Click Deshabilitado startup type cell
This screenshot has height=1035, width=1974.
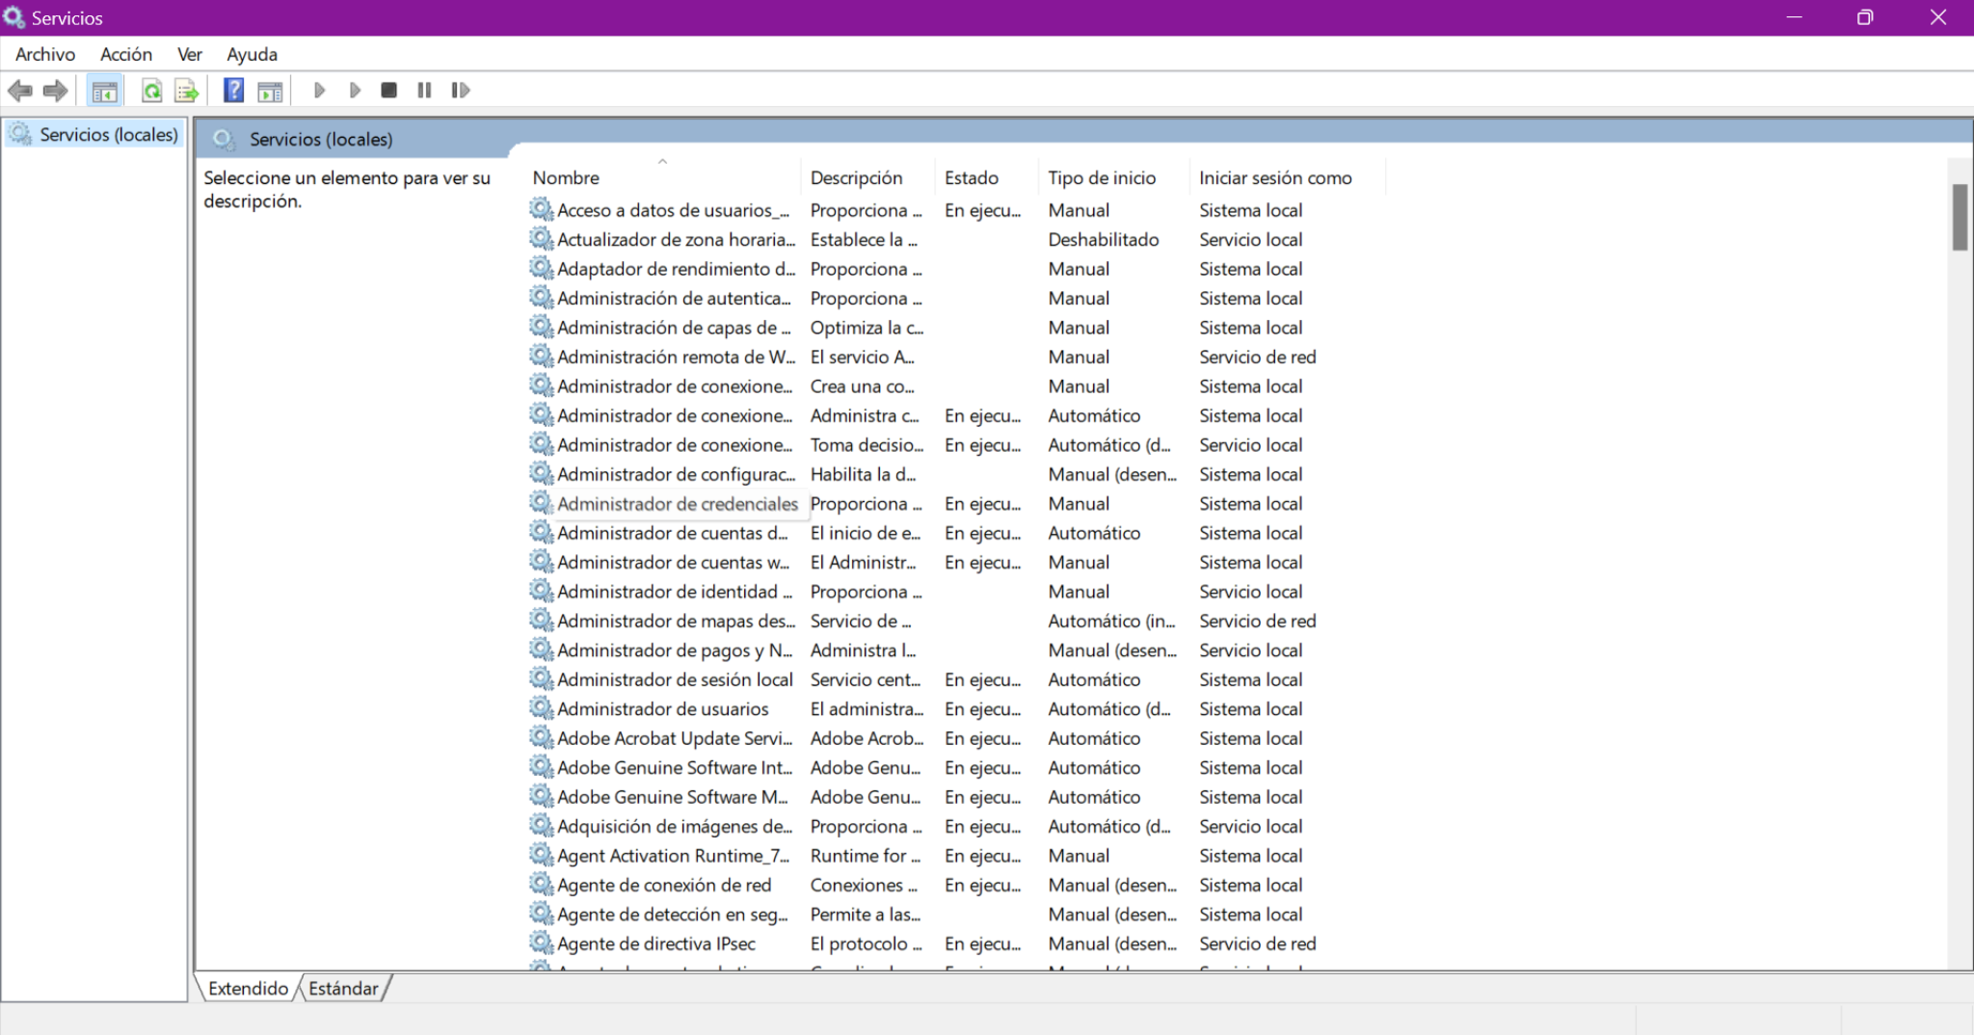1104,239
